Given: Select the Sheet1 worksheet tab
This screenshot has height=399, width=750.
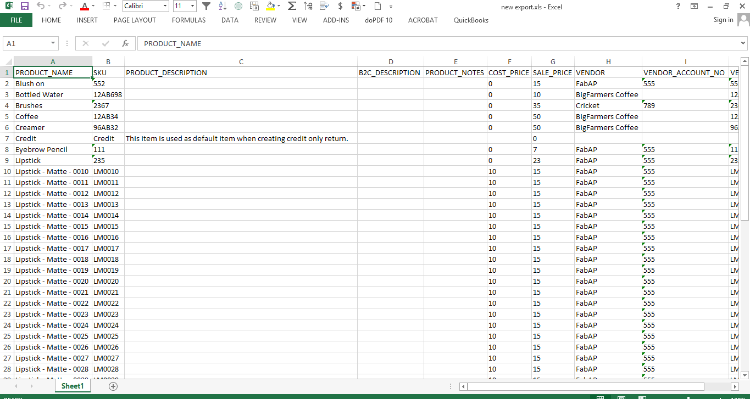Looking at the screenshot, I should point(73,386).
